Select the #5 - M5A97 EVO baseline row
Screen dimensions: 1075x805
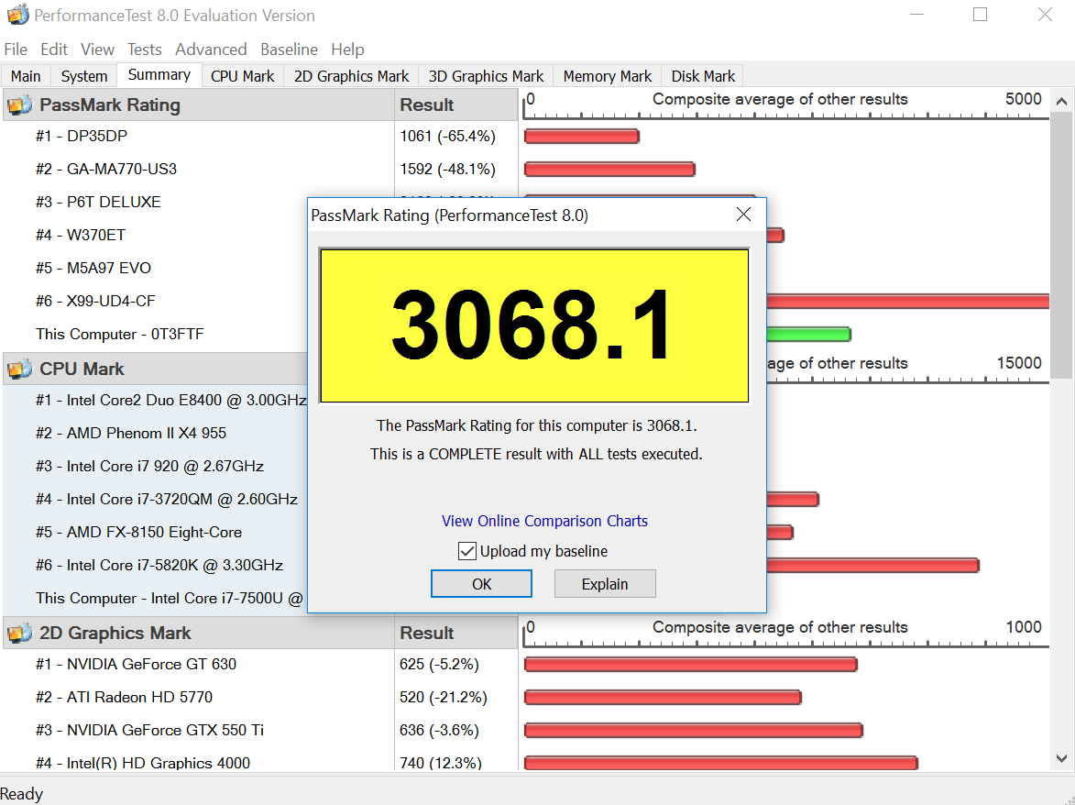coord(93,268)
